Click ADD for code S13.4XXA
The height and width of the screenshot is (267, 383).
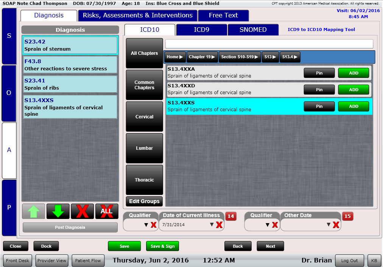pyautogui.click(x=353, y=73)
